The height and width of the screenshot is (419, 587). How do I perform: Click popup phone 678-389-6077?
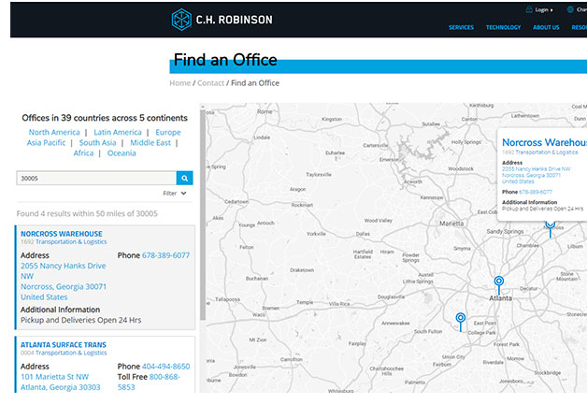coord(536,192)
